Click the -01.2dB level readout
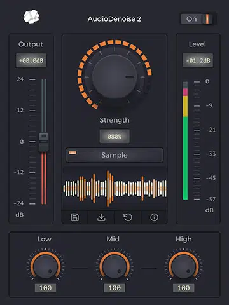 tap(198, 60)
